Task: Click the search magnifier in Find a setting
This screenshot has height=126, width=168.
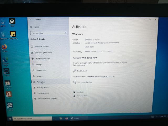Action: [x=65, y=33]
